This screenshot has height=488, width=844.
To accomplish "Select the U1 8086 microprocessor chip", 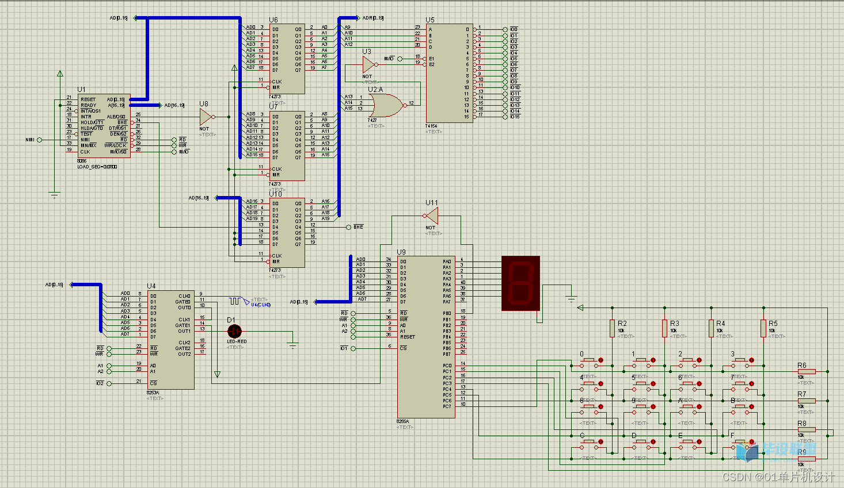I will (104, 126).
